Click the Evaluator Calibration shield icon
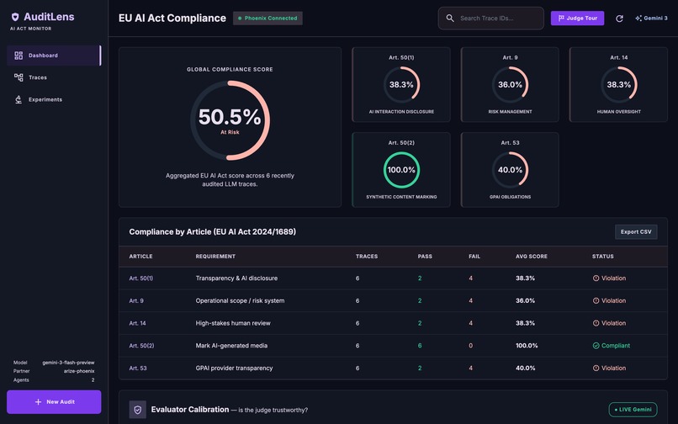Image resolution: width=678 pixels, height=424 pixels. pos(137,410)
